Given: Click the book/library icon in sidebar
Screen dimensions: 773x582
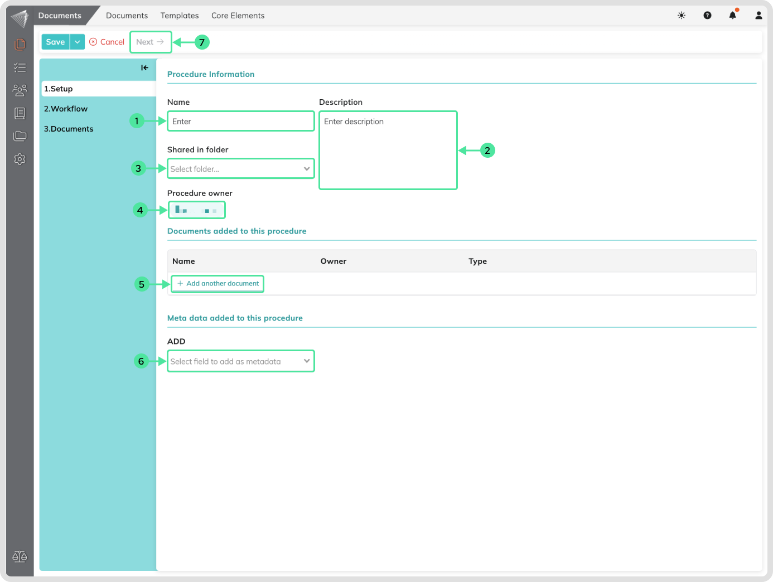Looking at the screenshot, I should tap(20, 113).
